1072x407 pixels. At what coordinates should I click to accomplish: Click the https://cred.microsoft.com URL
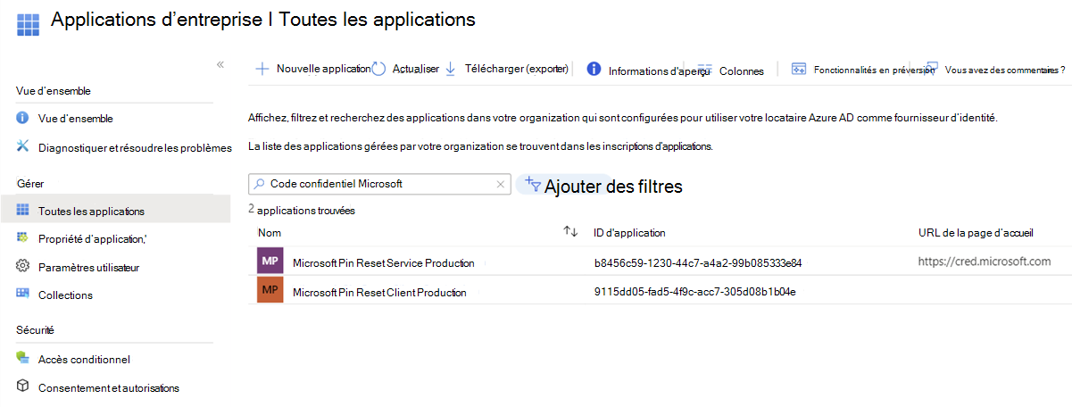point(985,262)
